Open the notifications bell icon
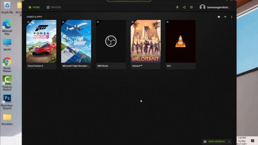 tap(177, 7)
